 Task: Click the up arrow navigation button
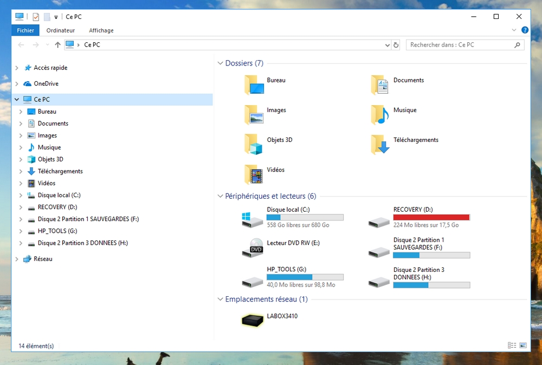(x=57, y=45)
